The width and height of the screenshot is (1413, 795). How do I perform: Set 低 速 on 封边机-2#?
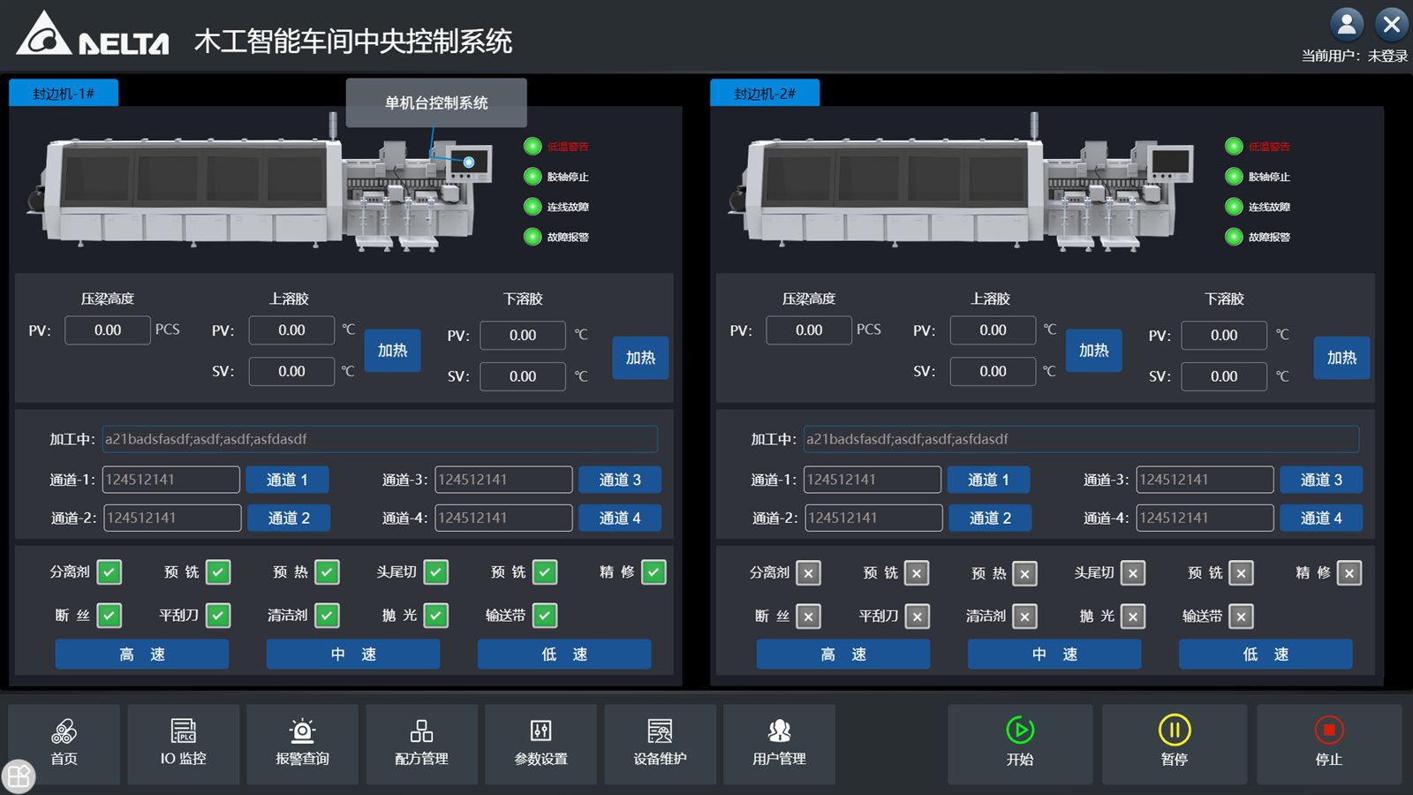pos(1266,655)
